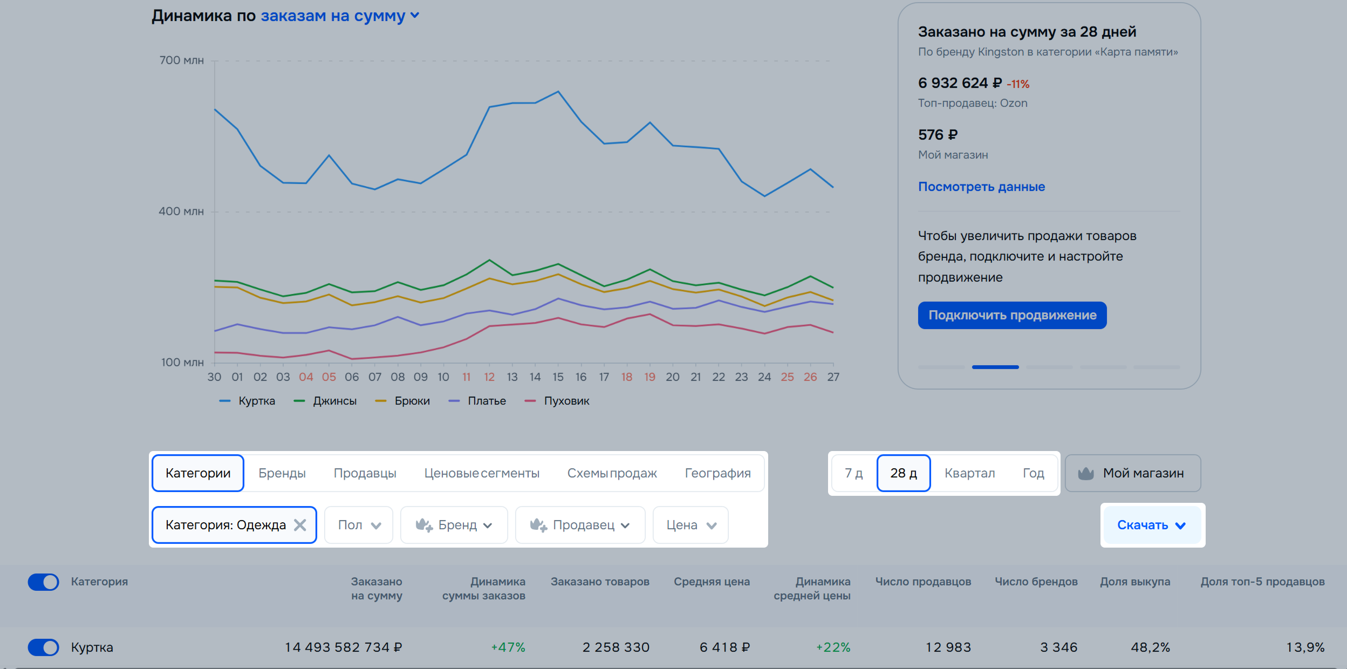Click the crown icon in Мой магазин
Screen dimensions: 1347x669
point(1085,473)
